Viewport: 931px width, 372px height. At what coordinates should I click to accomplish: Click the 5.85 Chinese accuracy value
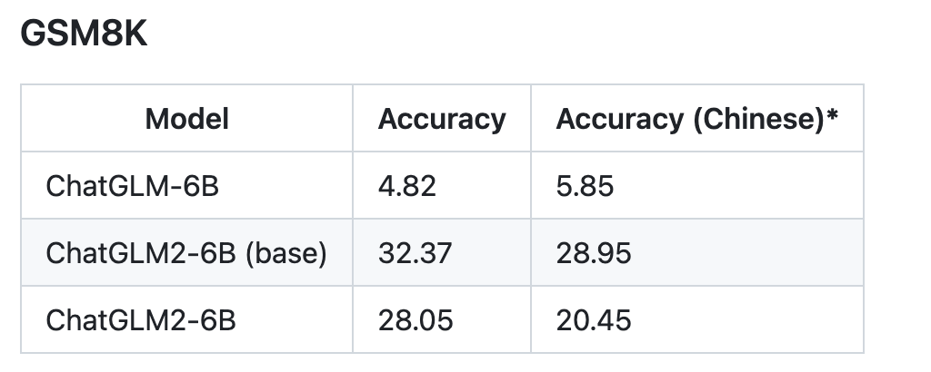(x=585, y=186)
